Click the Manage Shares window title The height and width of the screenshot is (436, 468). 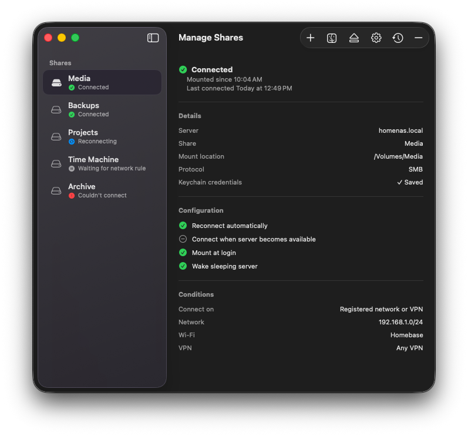(211, 38)
